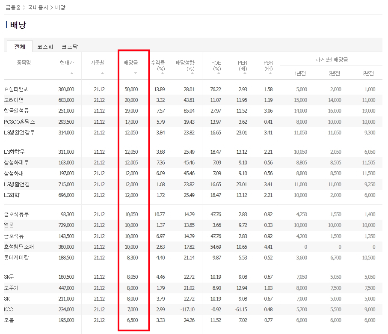The width and height of the screenshot is (388, 334).
Task: Select 금호석유 current price 143,500
Action: click(66, 236)
